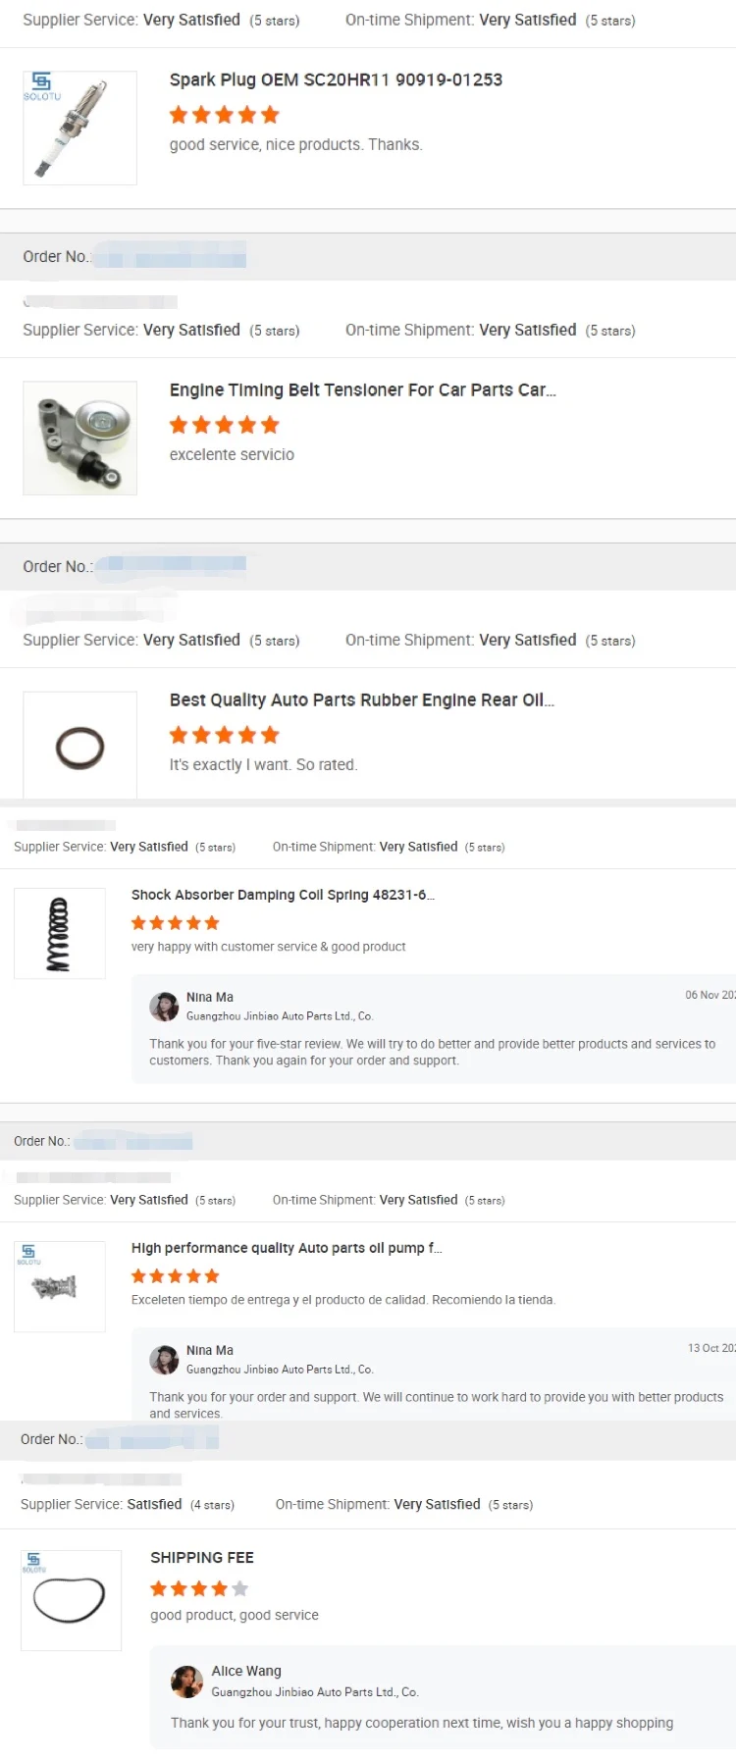Click the star rating under Shock Absorber Damping
736x1760 pixels.
pos(176,923)
